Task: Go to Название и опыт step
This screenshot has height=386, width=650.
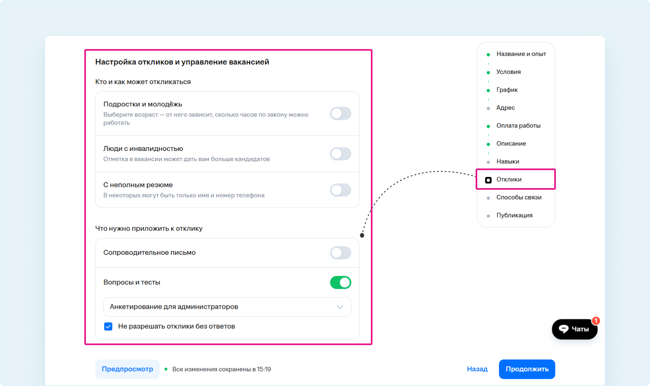Action: (x=521, y=54)
